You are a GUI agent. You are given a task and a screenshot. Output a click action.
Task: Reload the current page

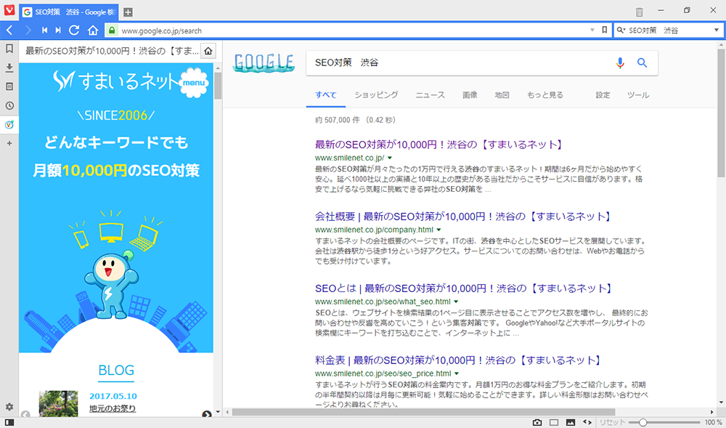[73, 31]
